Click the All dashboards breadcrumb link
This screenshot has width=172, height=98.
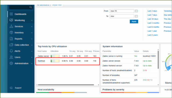click(43, 5)
